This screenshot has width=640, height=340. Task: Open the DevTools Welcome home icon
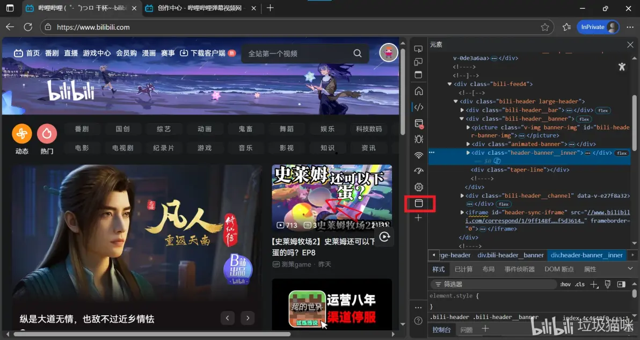[x=418, y=91]
